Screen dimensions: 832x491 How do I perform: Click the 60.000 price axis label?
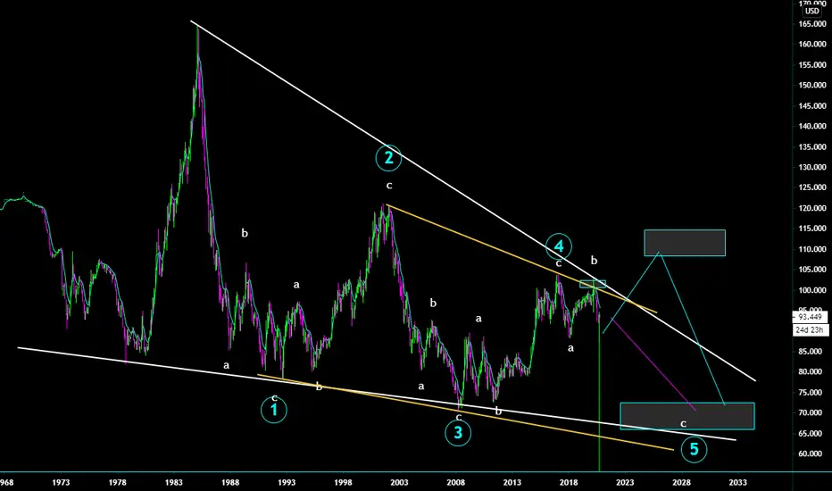coord(812,454)
